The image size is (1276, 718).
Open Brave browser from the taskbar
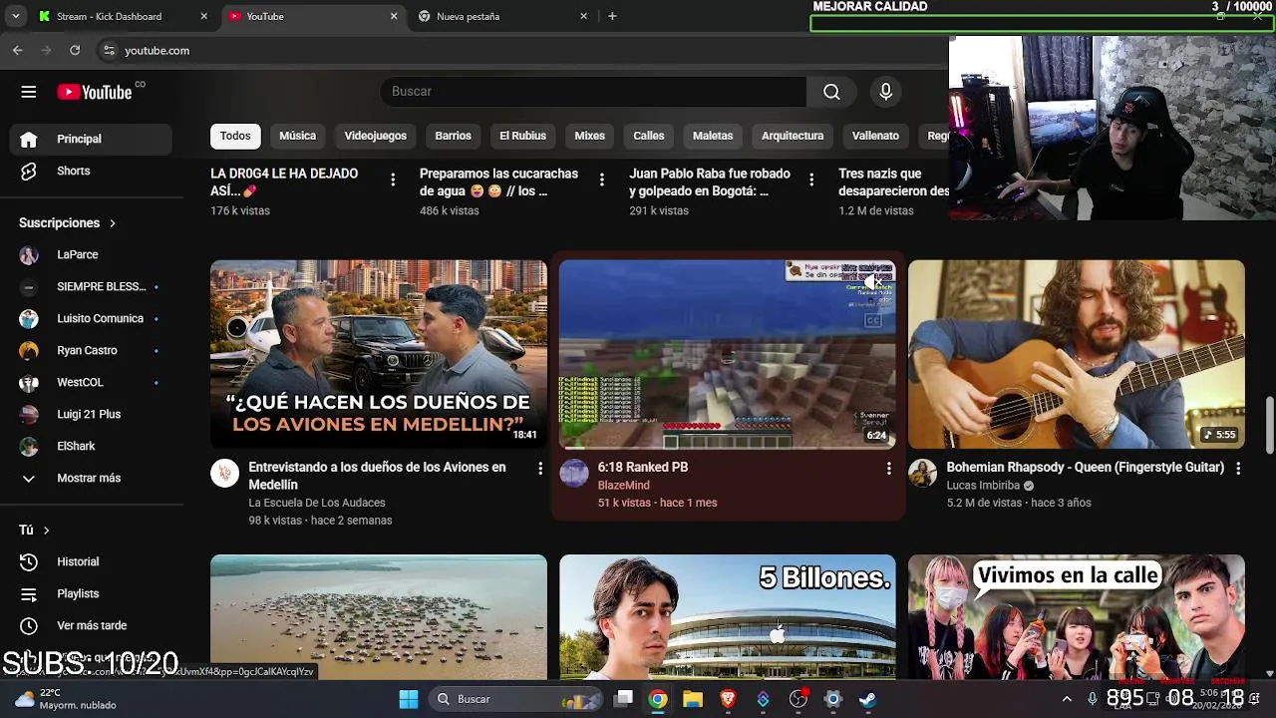click(728, 699)
